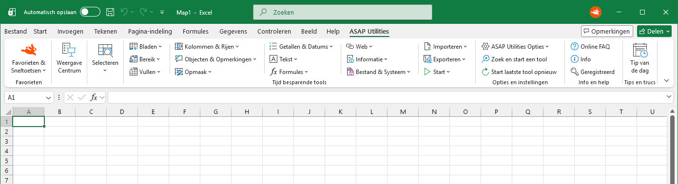
Task: Select column header G
Action: point(215,112)
